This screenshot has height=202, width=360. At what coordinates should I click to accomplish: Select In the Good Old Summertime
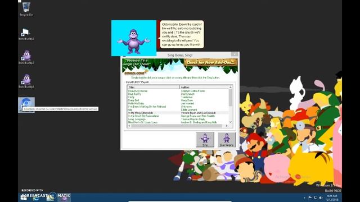(x=143, y=116)
